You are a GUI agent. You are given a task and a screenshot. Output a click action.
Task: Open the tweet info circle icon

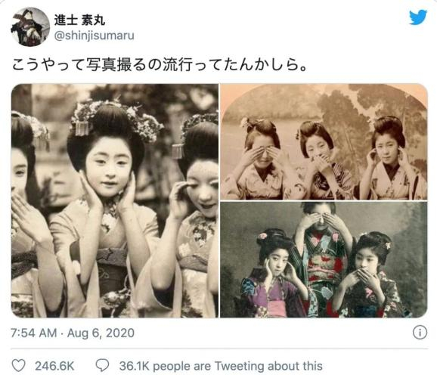420,333
